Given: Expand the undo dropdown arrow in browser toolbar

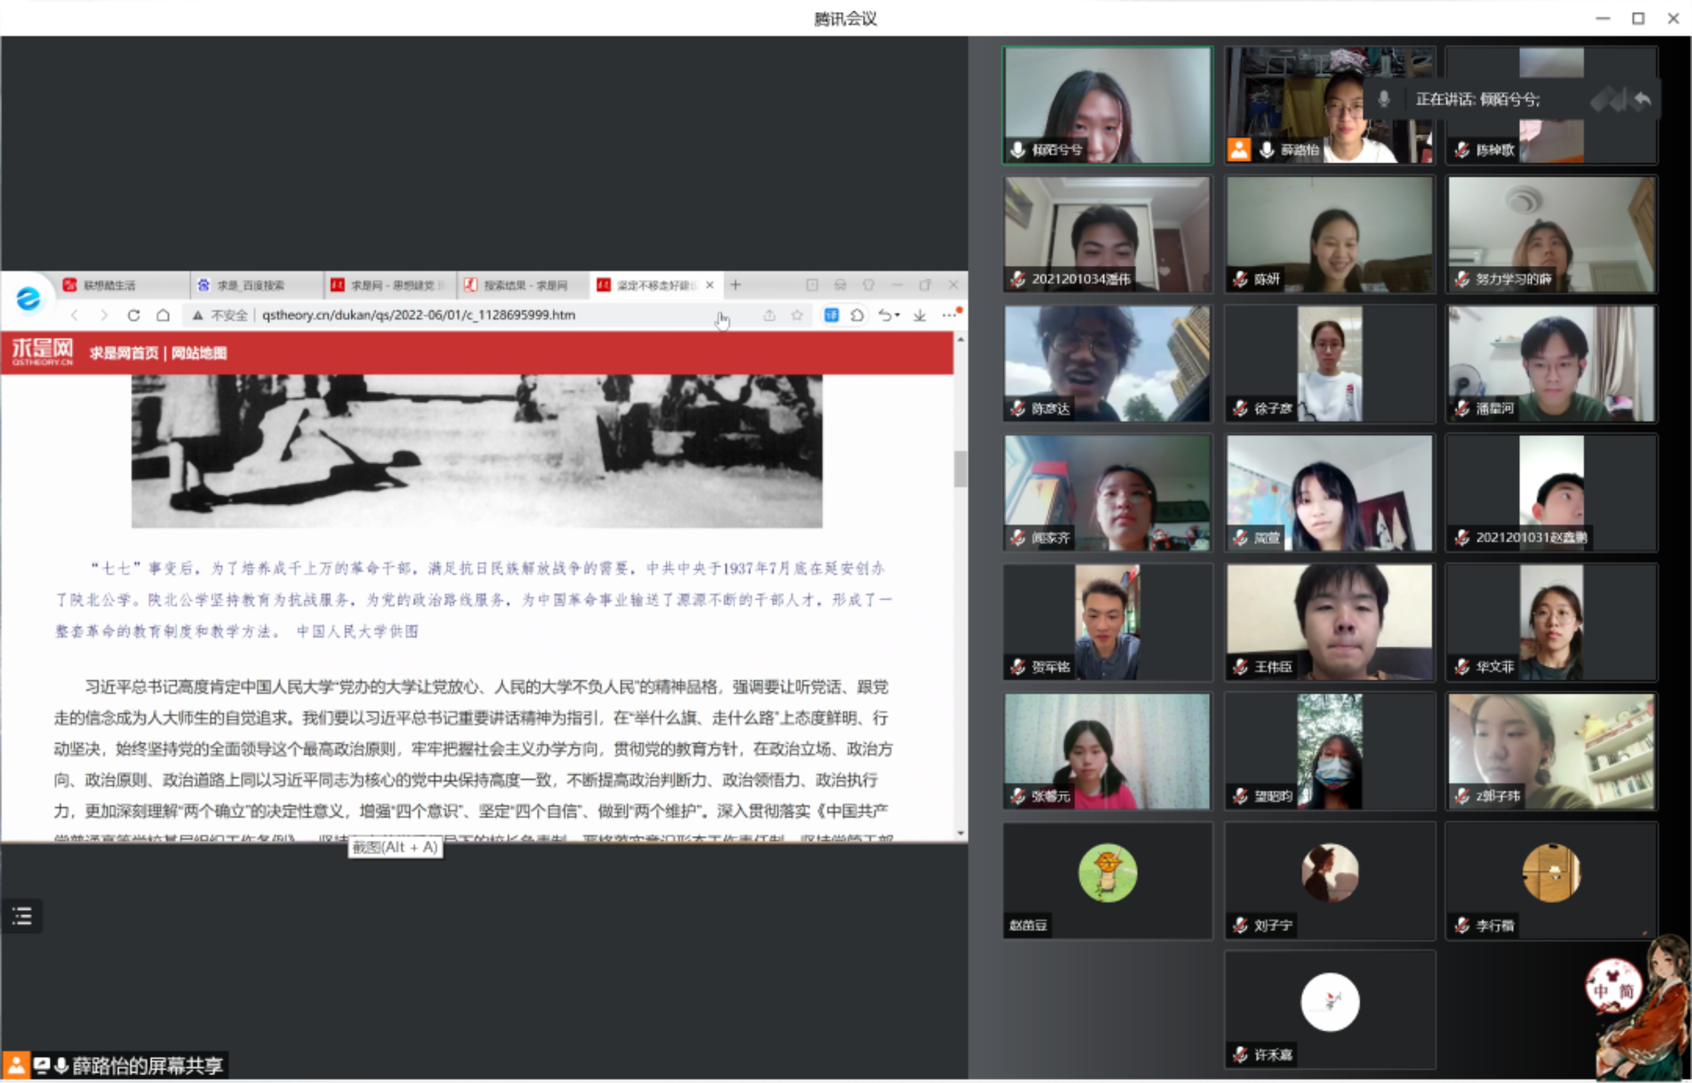Looking at the screenshot, I should [x=897, y=315].
